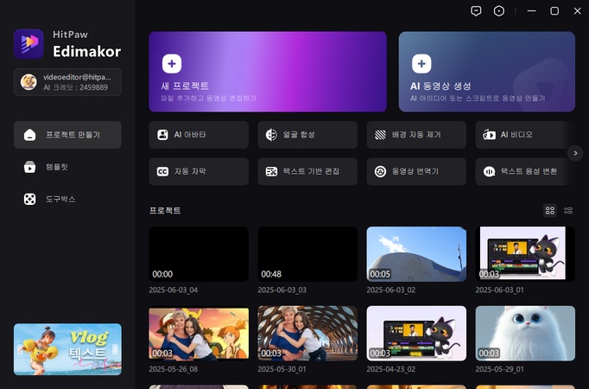
Task: Switch projects to grid view
Action: pyautogui.click(x=550, y=210)
